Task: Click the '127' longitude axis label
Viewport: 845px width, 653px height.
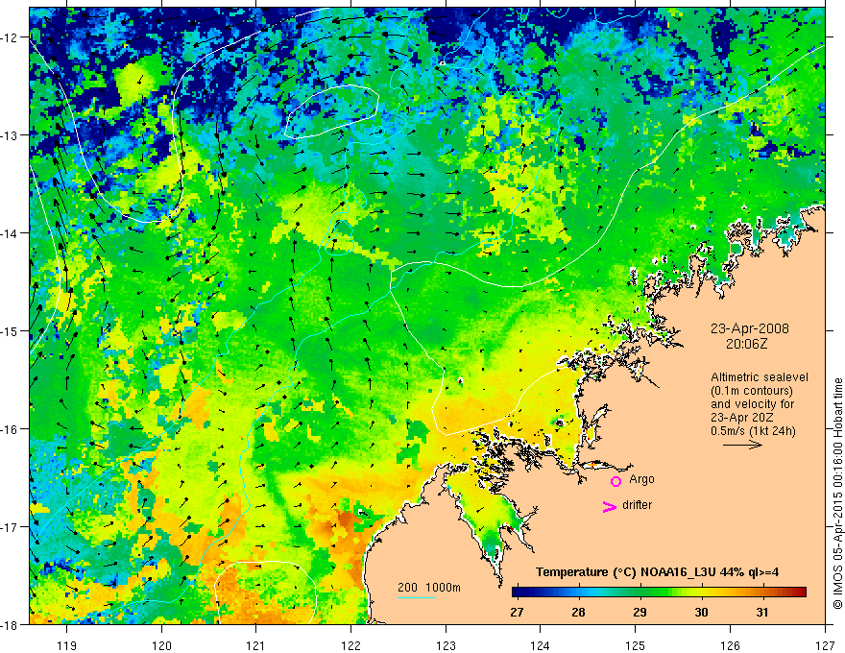Action: pyautogui.click(x=825, y=645)
